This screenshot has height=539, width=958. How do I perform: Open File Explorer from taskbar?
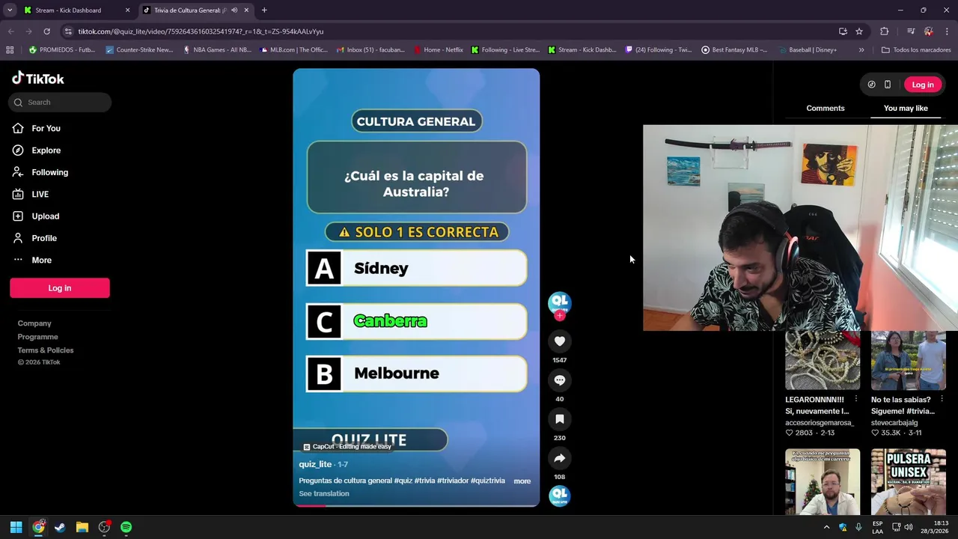click(82, 527)
